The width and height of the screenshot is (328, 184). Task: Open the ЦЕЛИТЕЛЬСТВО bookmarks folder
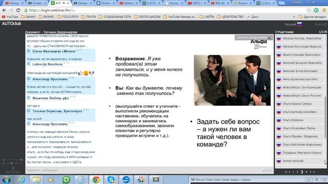tap(230, 17)
